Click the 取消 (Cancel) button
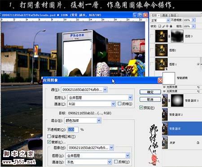The width and height of the screenshot is (202, 167). tap(150, 99)
